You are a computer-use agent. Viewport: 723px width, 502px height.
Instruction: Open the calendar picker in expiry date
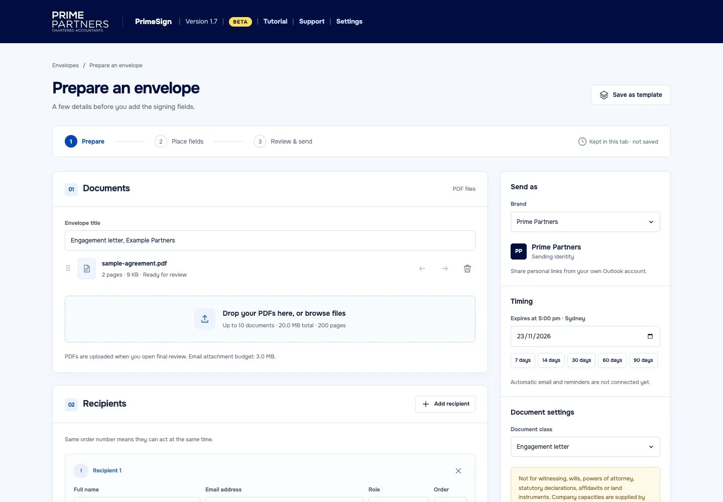tap(650, 336)
